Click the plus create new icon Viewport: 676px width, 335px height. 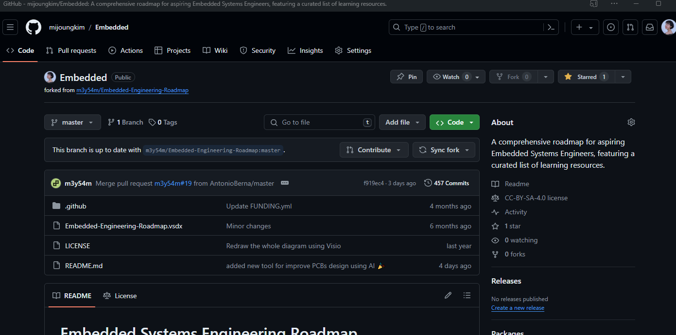coord(579,27)
